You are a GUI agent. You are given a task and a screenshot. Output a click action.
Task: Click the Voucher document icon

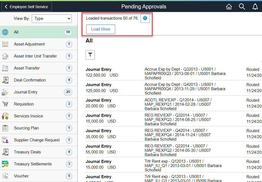click(5, 176)
